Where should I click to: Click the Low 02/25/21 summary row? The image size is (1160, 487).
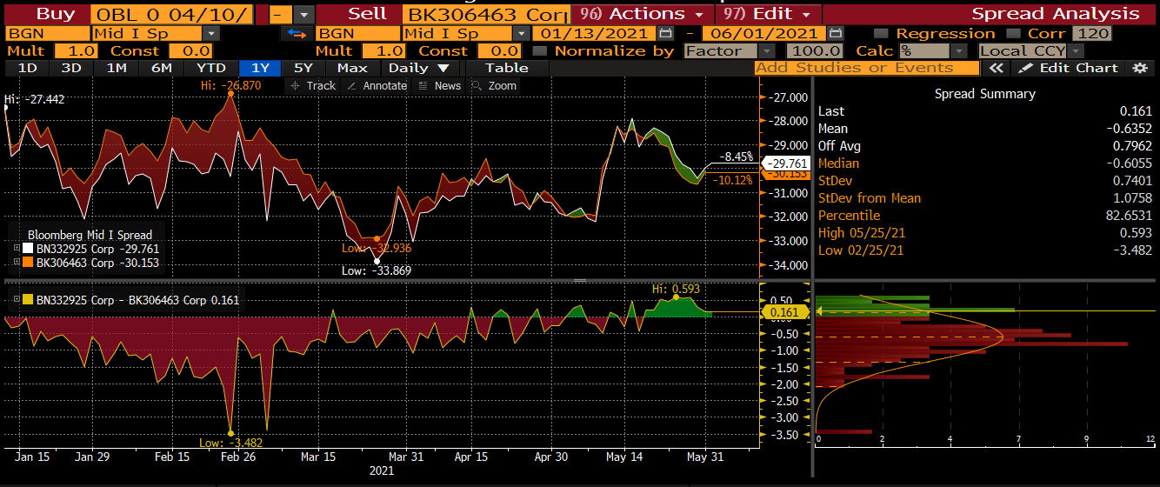[985, 250]
